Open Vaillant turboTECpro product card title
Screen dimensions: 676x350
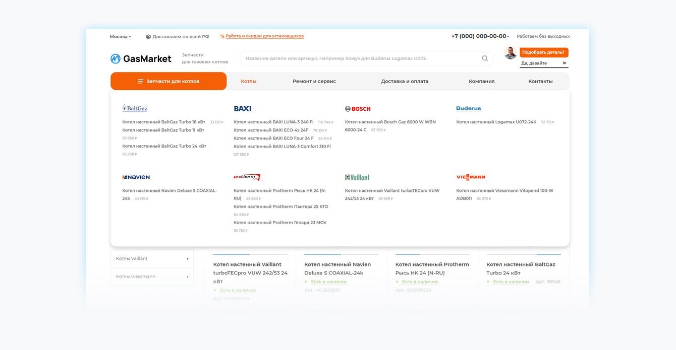(250, 272)
